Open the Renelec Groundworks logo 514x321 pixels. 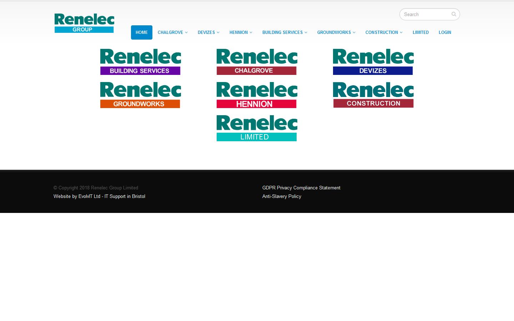click(x=140, y=95)
